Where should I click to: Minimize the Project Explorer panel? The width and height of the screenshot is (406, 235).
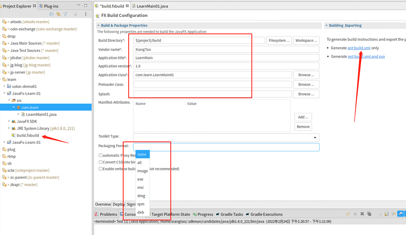coord(79,5)
